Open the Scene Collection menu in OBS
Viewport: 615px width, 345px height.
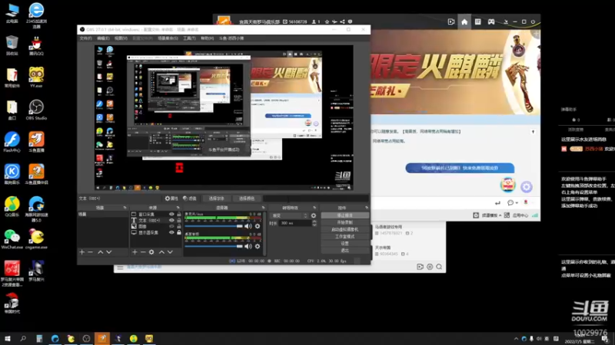[168, 38]
